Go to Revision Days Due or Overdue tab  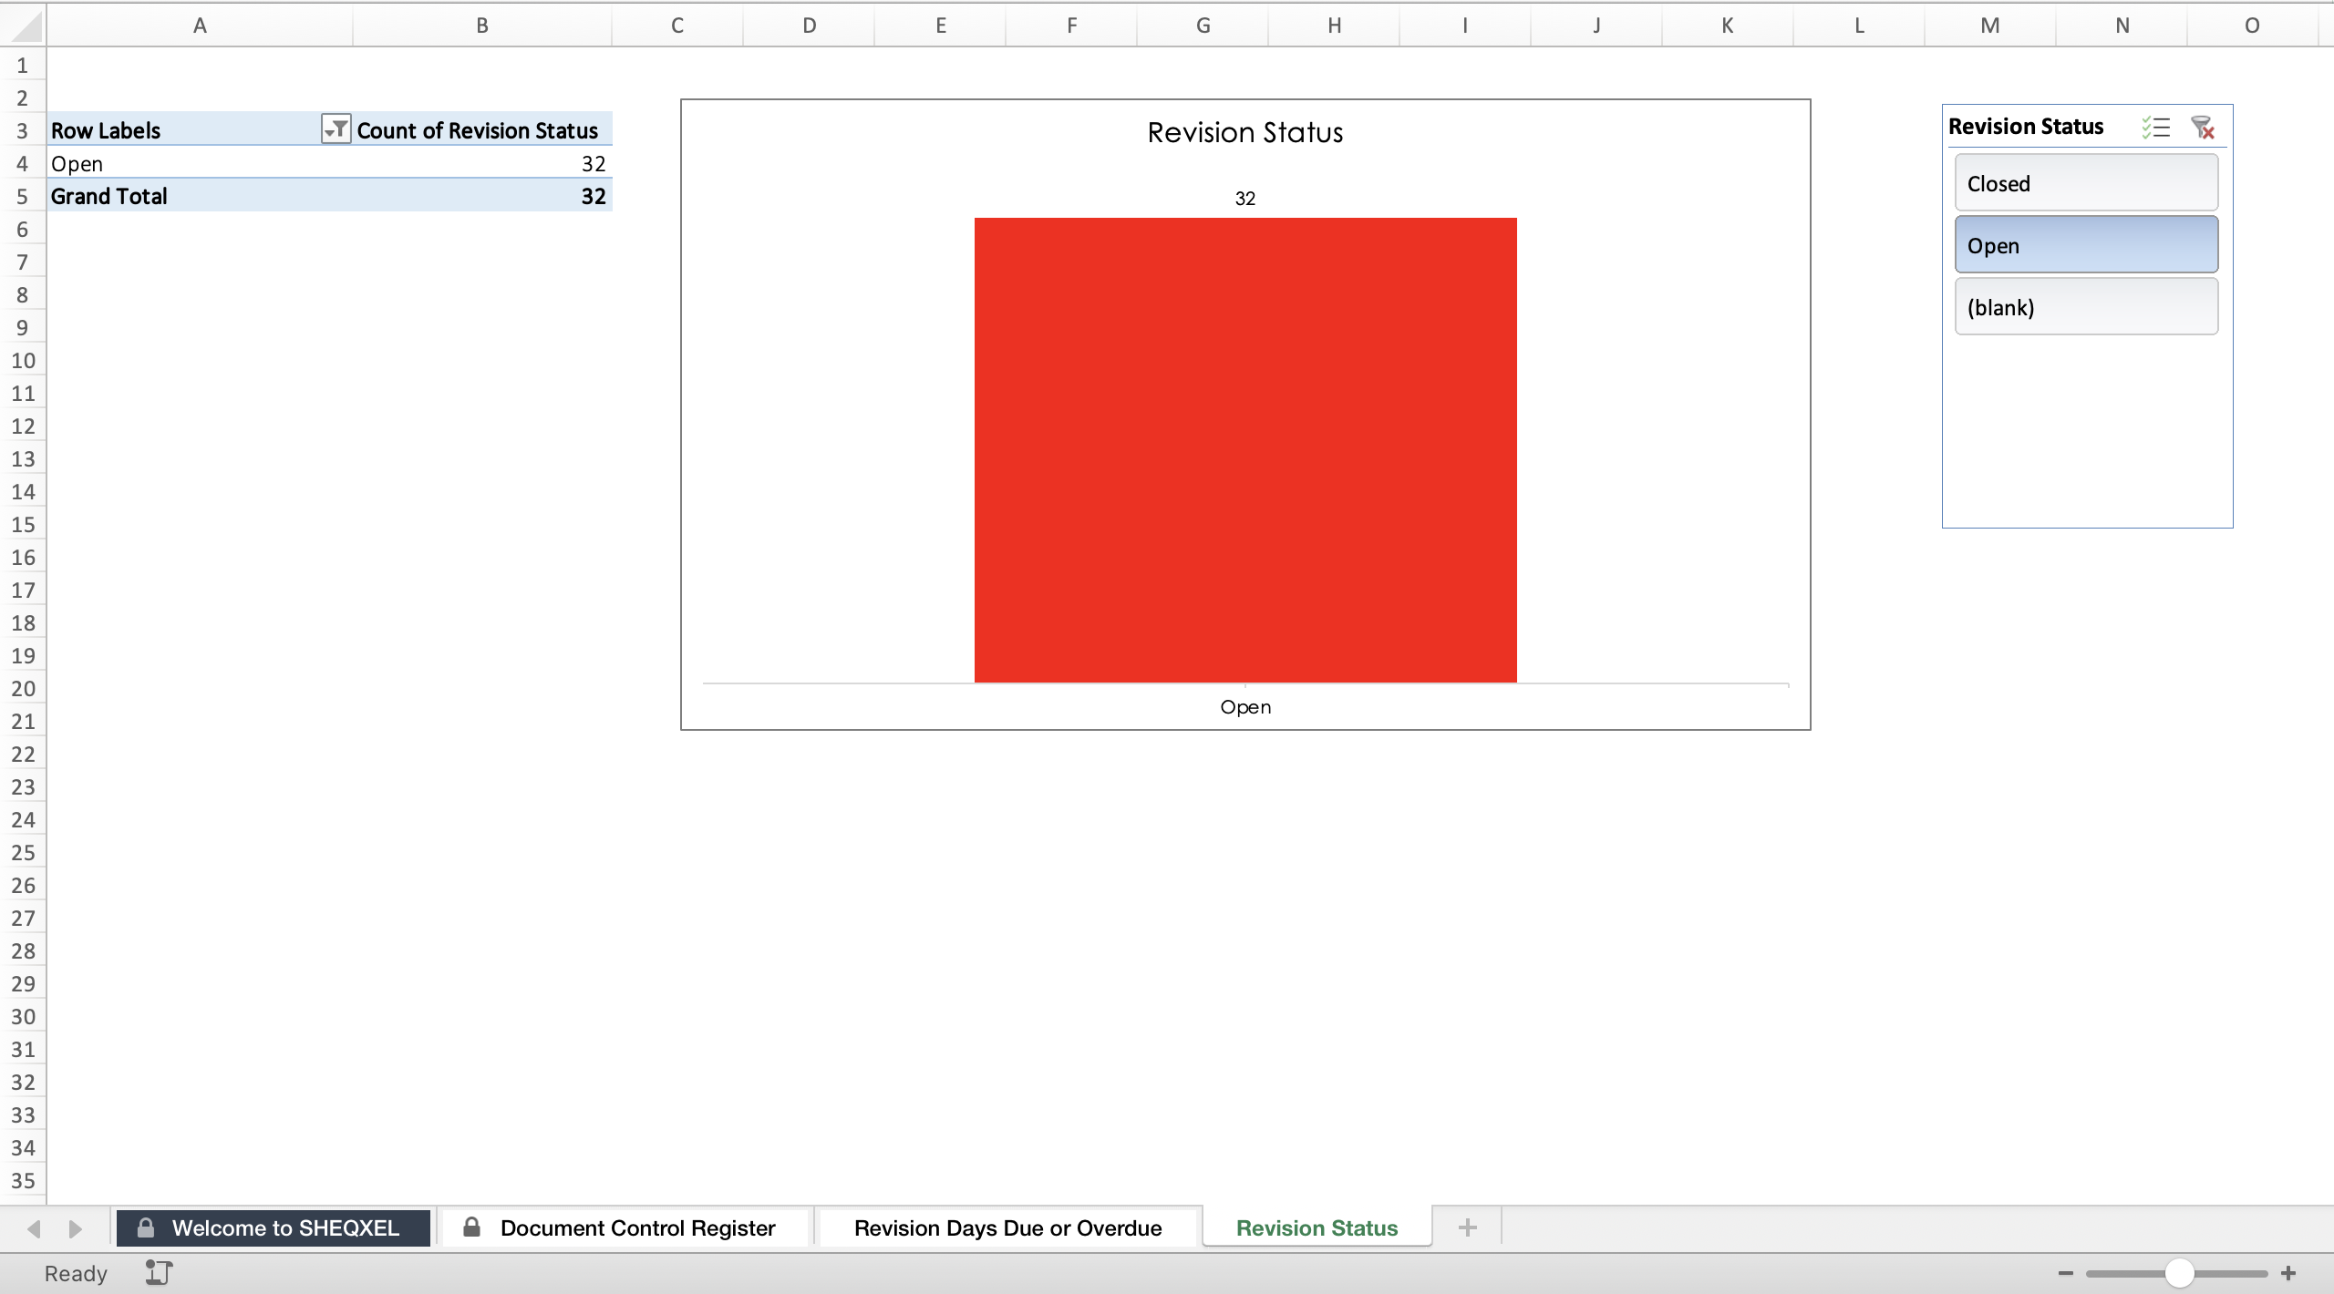tap(1007, 1227)
